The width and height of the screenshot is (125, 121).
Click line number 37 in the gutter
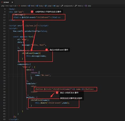[4, 89]
